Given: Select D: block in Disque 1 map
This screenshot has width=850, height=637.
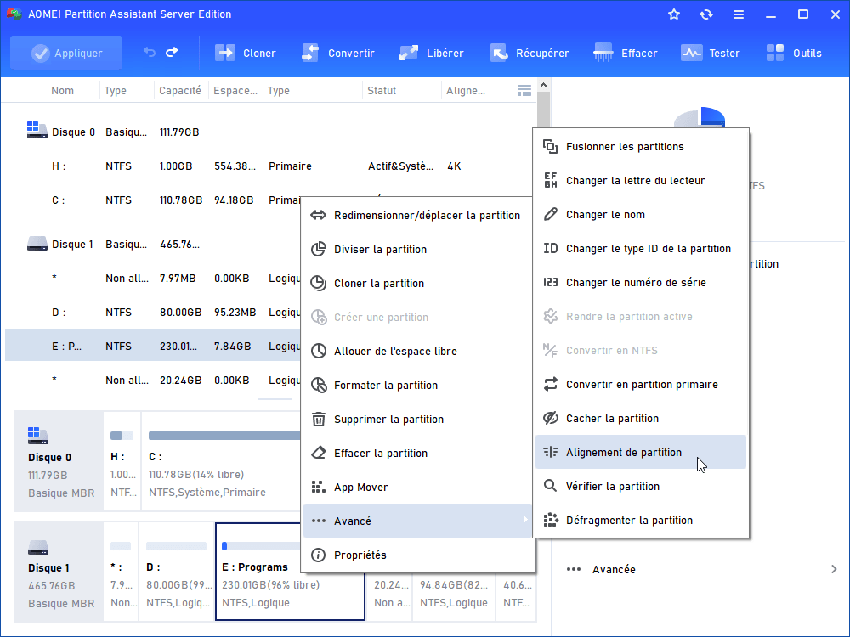Looking at the screenshot, I should pos(177,572).
